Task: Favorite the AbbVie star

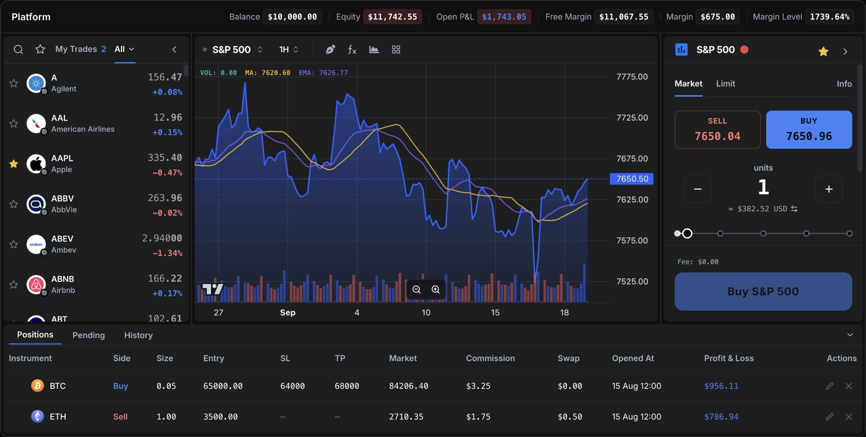Action: pyautogui.click(x=14, y=204)
